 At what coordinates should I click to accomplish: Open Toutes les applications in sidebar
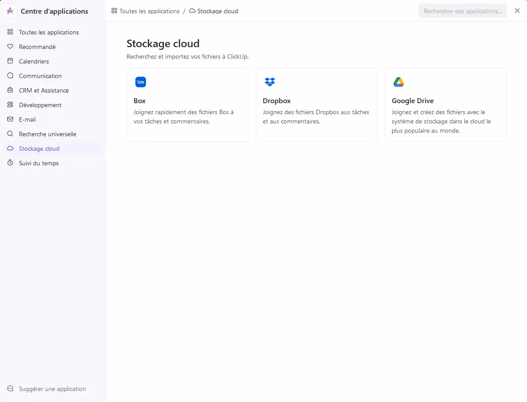point(49,32)
